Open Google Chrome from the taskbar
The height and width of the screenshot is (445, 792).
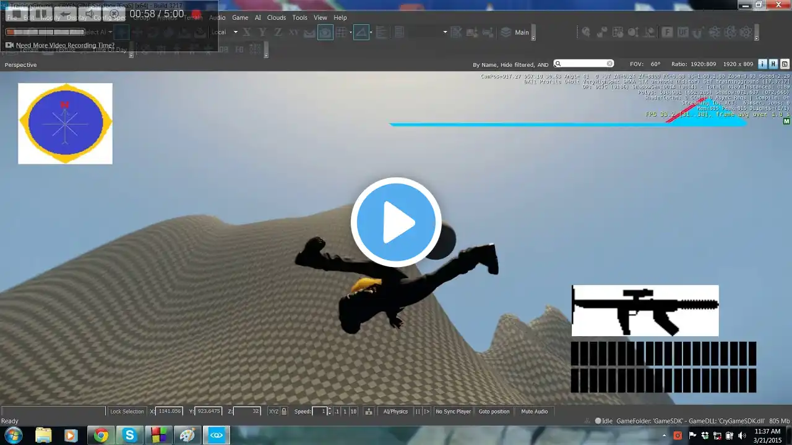[x=101, y=435]
